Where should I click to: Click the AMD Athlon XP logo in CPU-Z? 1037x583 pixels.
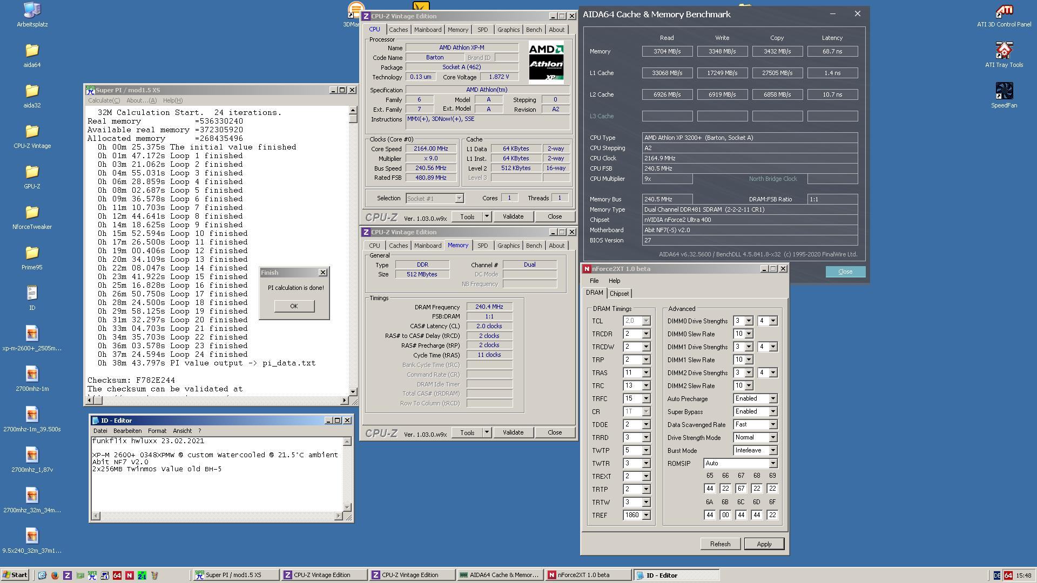coord(546,63)
